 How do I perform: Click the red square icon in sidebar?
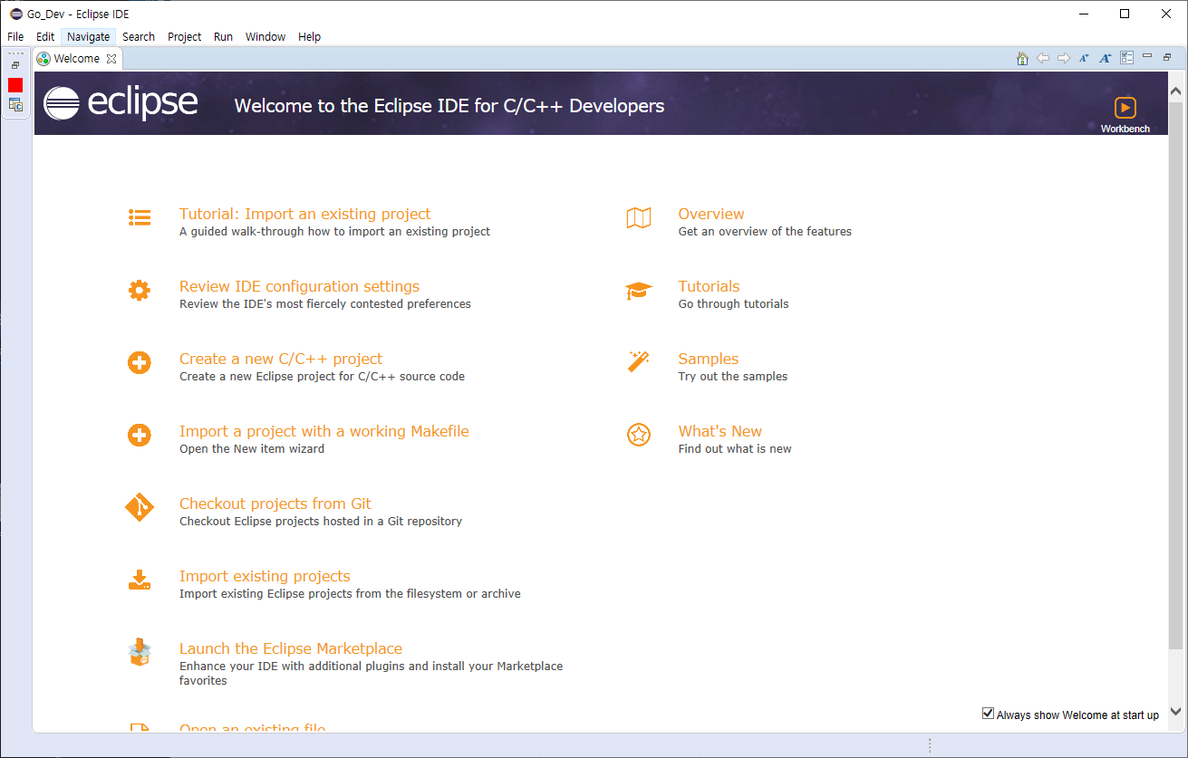[15, 84]
